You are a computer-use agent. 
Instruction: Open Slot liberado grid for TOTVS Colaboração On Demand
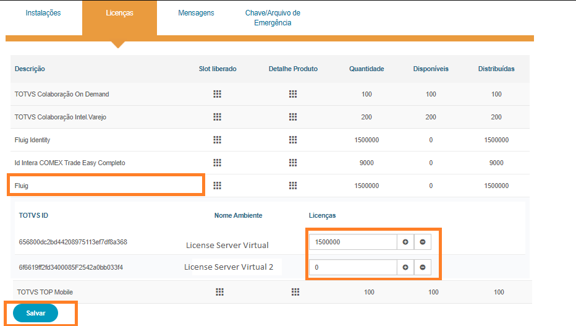[x=217, y=94]
